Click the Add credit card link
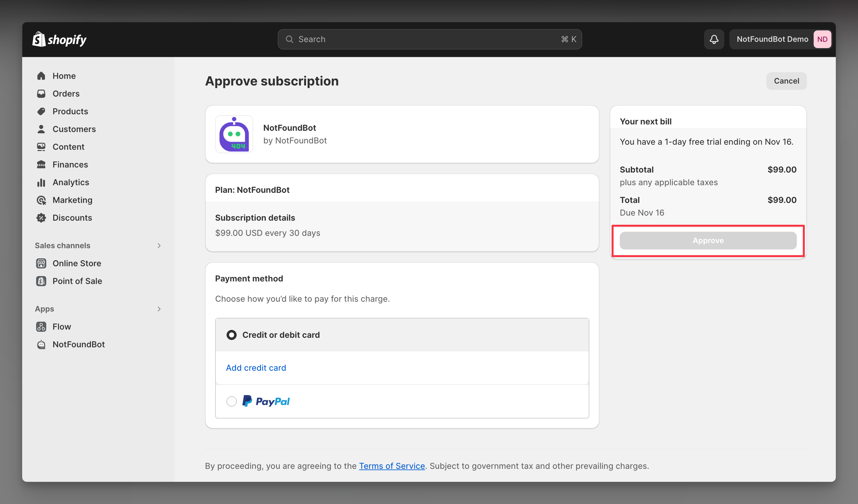Screen dimensions: 858x504 coord(256,367)
